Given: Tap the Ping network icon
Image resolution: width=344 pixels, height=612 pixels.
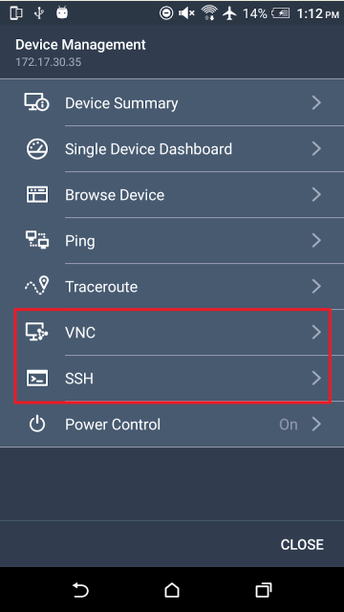Looking at the screenshot, I should click(37, 240).
